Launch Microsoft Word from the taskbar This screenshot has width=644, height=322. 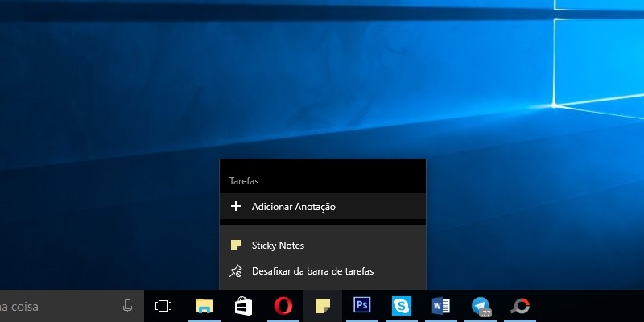441,306
